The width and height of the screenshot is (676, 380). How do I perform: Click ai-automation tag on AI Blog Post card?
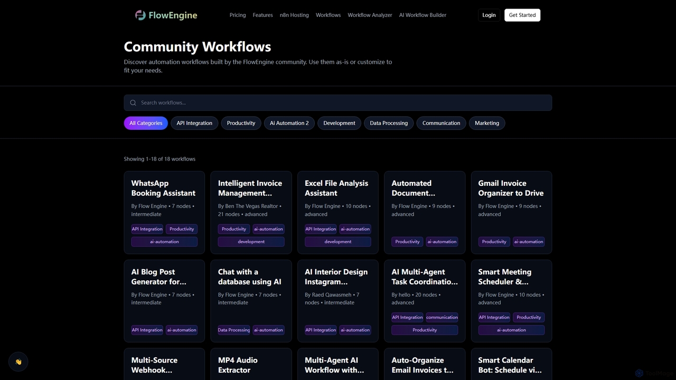coord(182,330)
